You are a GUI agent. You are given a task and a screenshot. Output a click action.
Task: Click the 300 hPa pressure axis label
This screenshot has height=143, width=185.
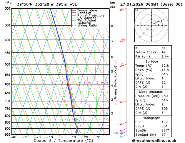8,9
